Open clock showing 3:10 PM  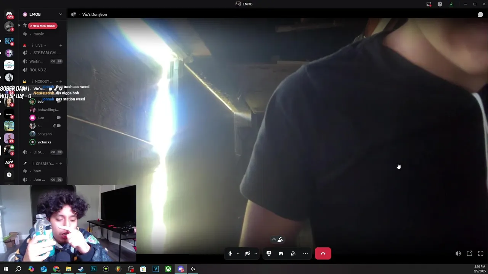tap(480, 267)
